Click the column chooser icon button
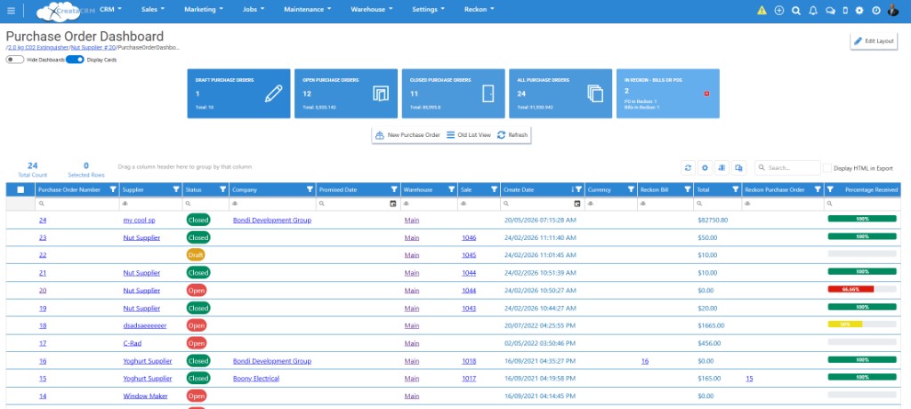The height and width of the screenshot is (409, 911). 722,168
